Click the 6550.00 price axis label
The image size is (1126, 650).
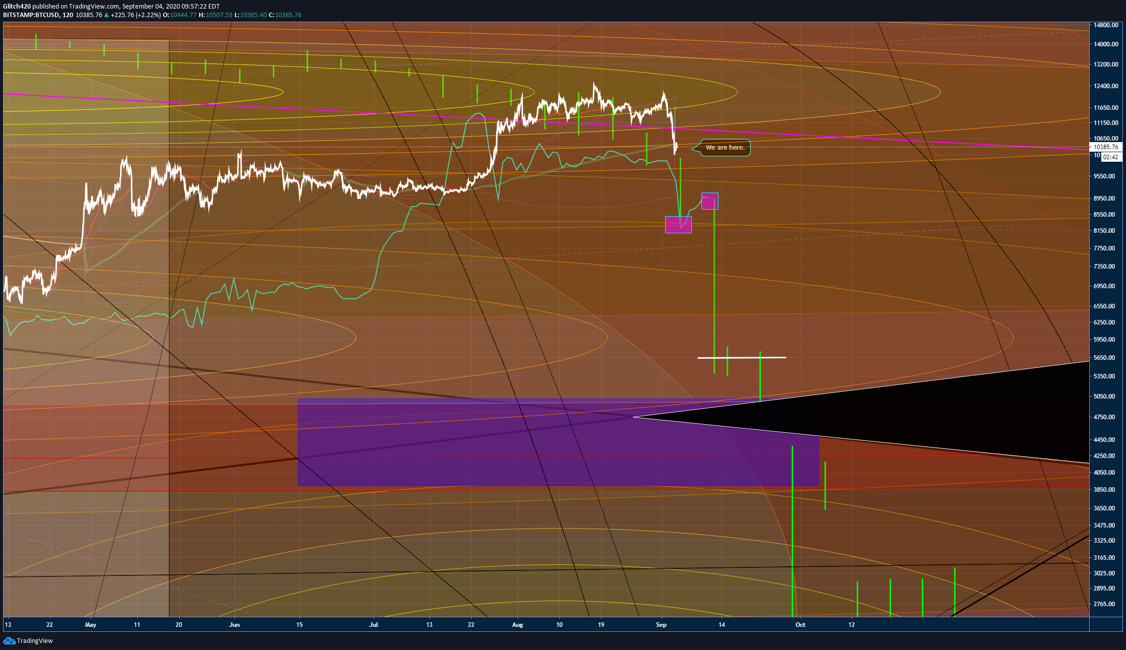(x=1104, y=306)
